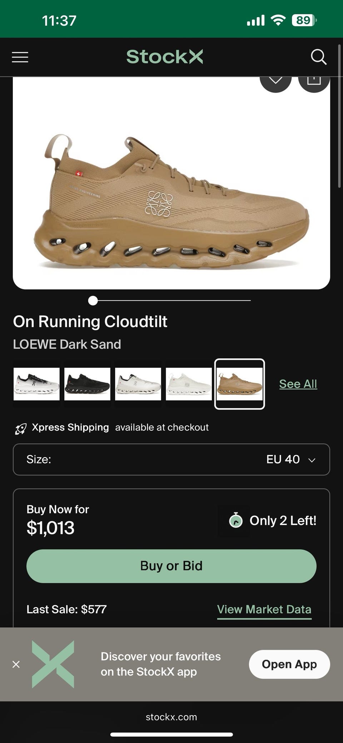Dismiss the app banner X icon
The height and width of the screenshot is (743, 343).
[16, 664]
